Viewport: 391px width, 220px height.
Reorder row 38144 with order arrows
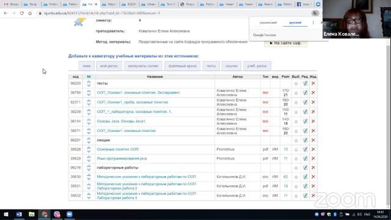coord(89,122)
